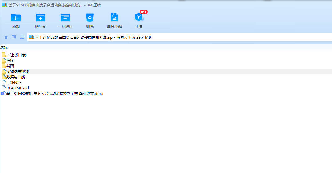Select the 数据与曲线 folder
Image resolution: width=332 pixels, height=173 pixels.
[x=166, y=77]
